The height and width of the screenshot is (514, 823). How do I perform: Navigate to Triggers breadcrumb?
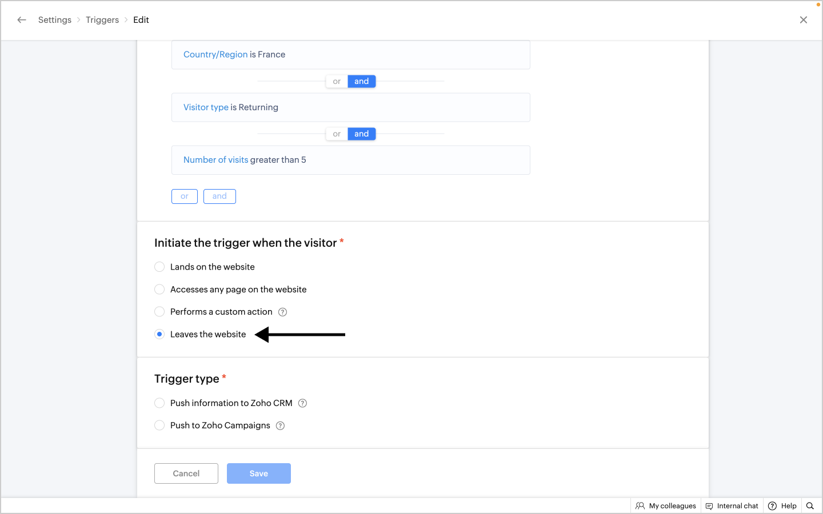pos(102,20)
